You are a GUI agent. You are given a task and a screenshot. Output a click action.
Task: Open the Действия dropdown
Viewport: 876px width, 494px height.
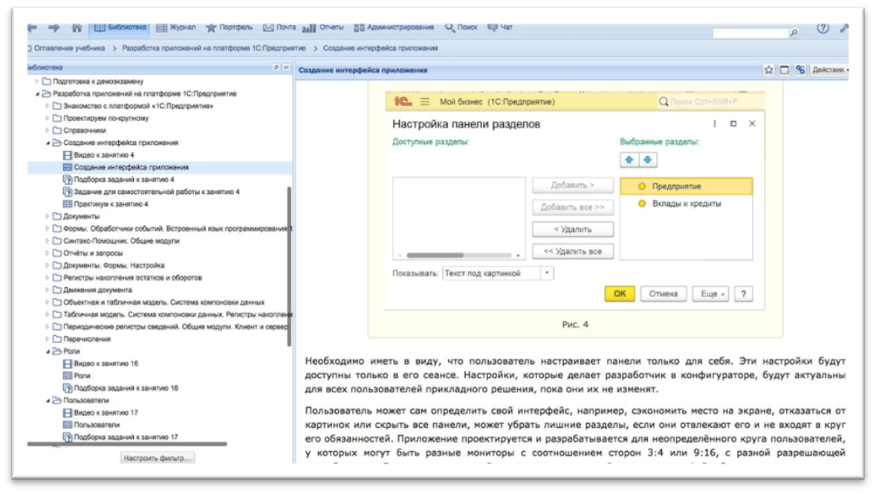click(829, 70)
